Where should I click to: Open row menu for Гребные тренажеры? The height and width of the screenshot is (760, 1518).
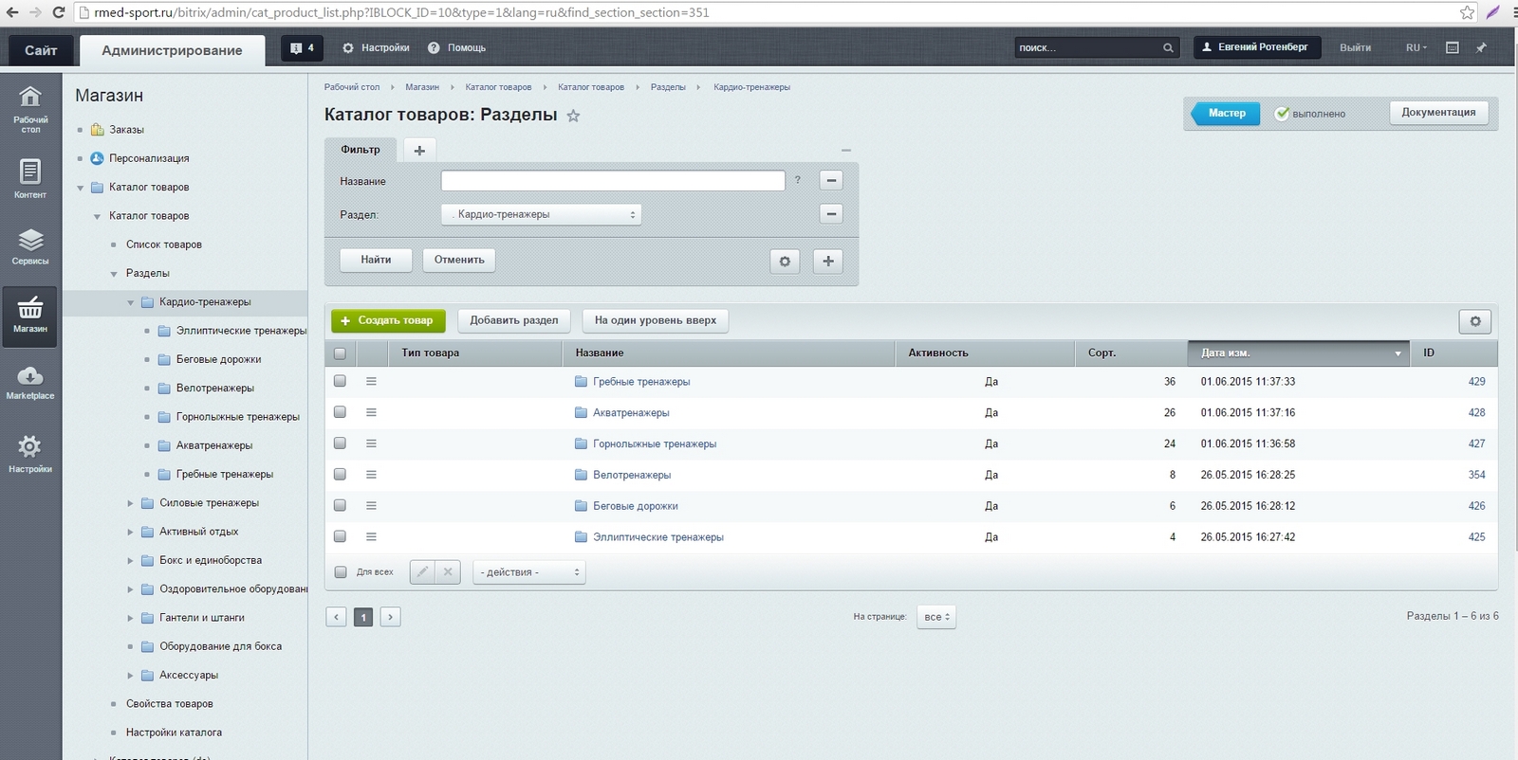point(371,381)
